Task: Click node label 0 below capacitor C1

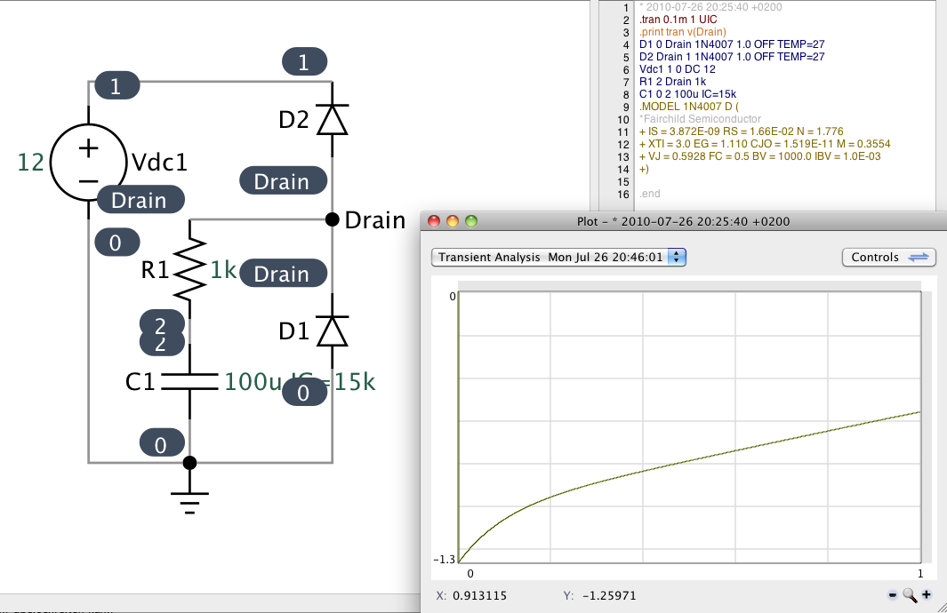Action: tap(162, 443)
